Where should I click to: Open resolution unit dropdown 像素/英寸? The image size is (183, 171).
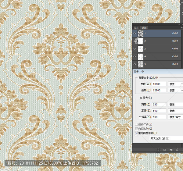[x=176, y=117]
